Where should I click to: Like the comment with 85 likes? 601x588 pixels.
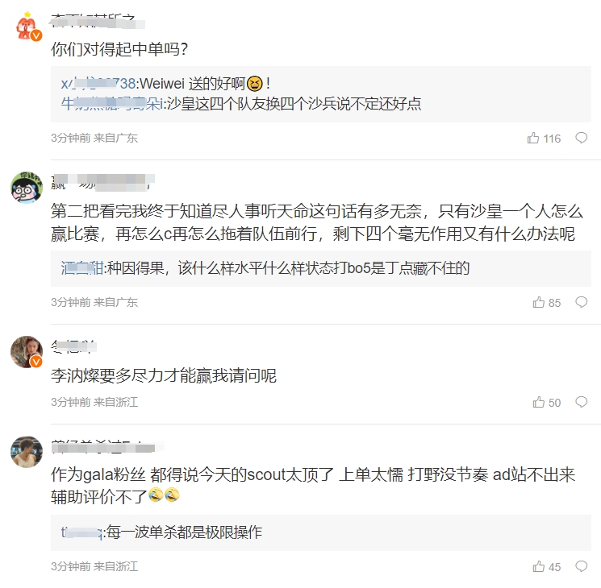pos(539,303)
